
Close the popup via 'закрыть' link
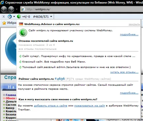pos(134,24)
